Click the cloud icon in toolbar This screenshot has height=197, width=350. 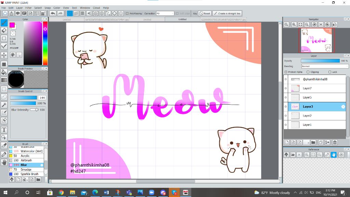[x=5, y=13]
